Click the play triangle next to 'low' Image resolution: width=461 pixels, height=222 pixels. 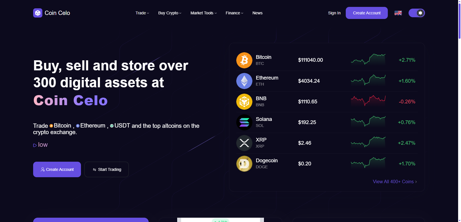35,145
